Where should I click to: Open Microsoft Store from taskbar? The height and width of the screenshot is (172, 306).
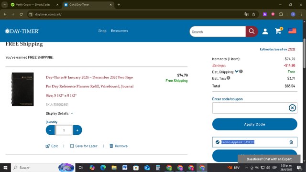tap(136, 168)
